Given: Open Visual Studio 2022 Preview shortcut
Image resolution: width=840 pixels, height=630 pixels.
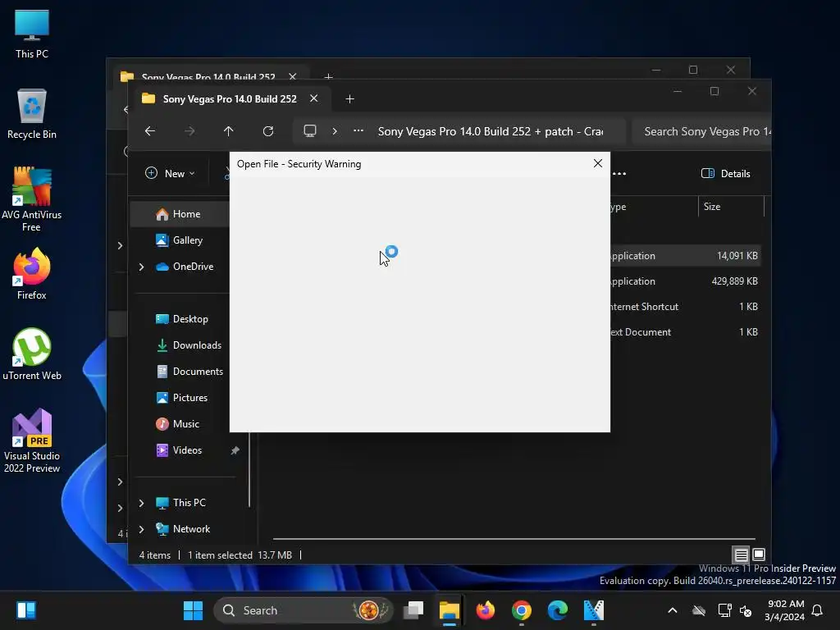Looking at the screenshot, I should [32, 441].
